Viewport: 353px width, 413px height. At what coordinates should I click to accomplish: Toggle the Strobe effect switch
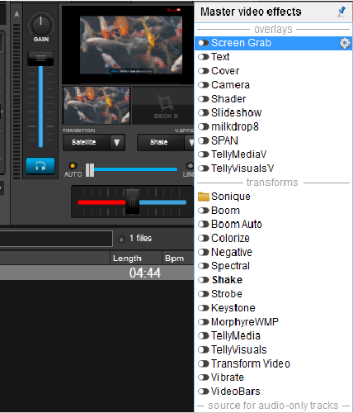pyautogui.click(x=204, y=294)
